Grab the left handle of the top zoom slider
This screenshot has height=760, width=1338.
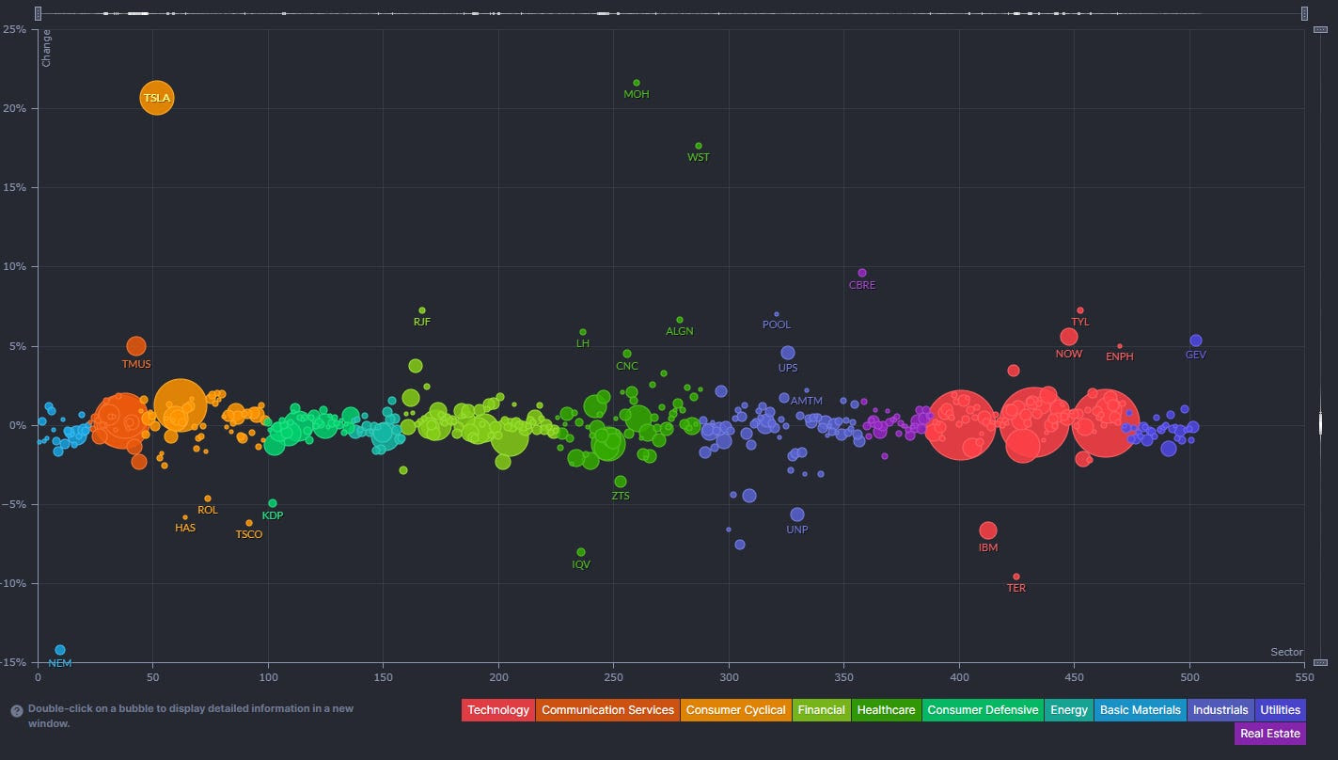(x=37, y=13)
